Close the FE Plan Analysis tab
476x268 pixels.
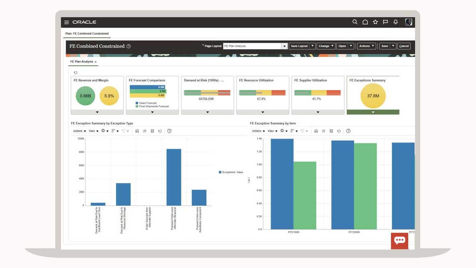[x=95, y=62]
